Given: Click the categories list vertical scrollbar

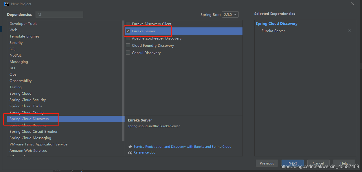Looking at the screenshot, I should [123, 81].
